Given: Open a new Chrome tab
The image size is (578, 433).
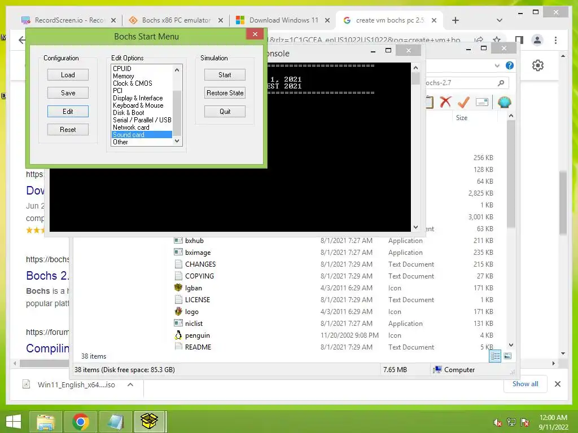Looking at the screenshot, I should click(x=456, y=20).
